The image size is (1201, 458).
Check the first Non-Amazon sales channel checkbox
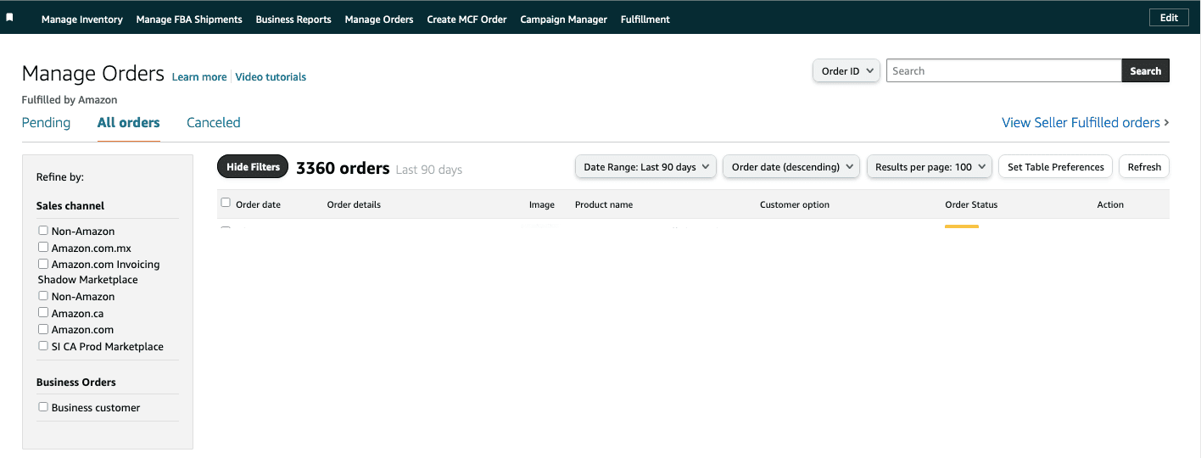[x=43, y=231]
